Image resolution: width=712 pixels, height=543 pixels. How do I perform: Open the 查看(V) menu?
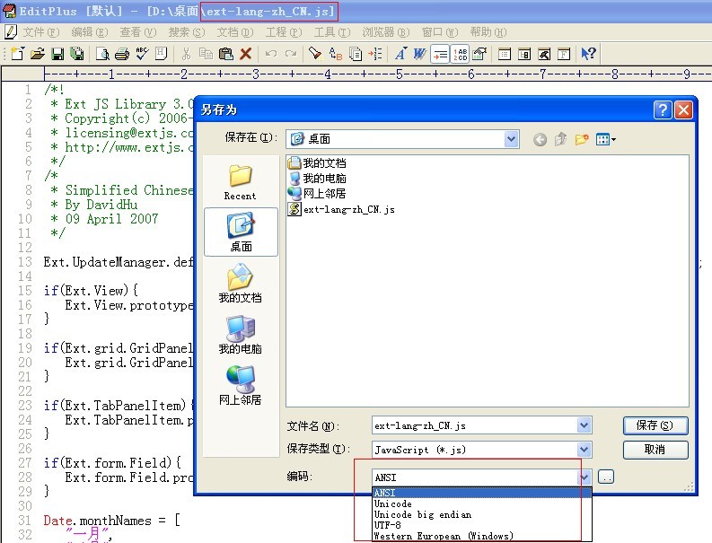click(138, 31)
